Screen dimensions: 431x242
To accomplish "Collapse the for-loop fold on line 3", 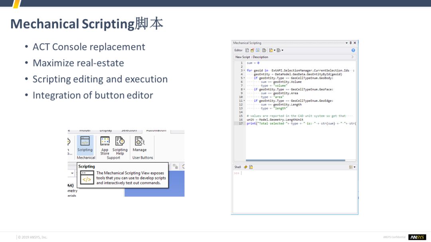I will (x=244, y=70).
